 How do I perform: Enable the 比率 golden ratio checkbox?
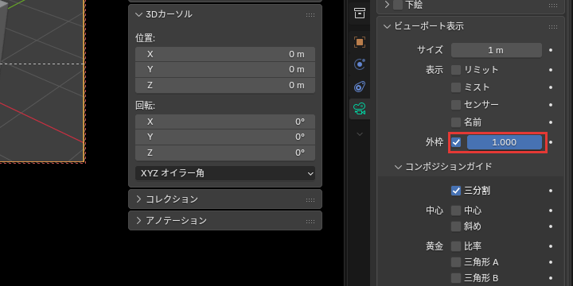tap(456, 246)
